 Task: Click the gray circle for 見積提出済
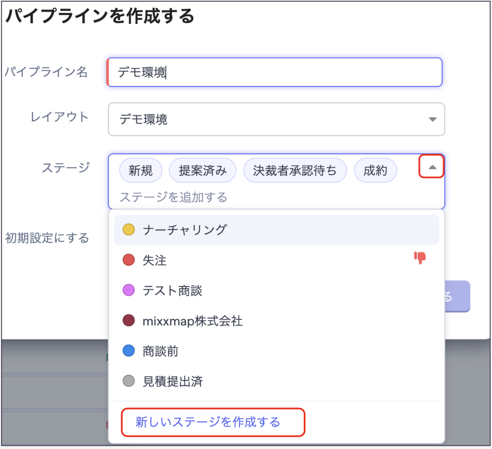129,381
